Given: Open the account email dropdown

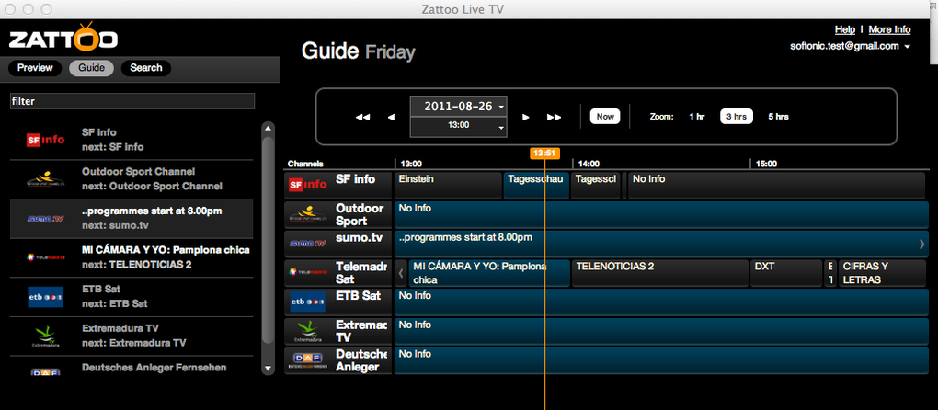Looking at the screenshot, I should point(850,46).
